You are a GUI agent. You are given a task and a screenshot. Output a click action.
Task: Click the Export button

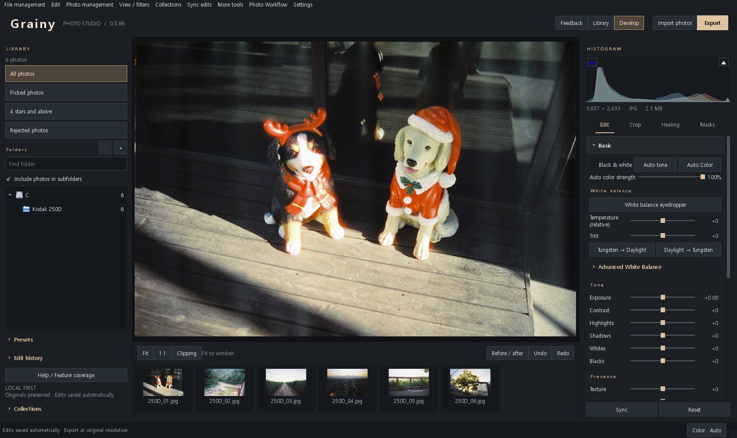point(712,23)
